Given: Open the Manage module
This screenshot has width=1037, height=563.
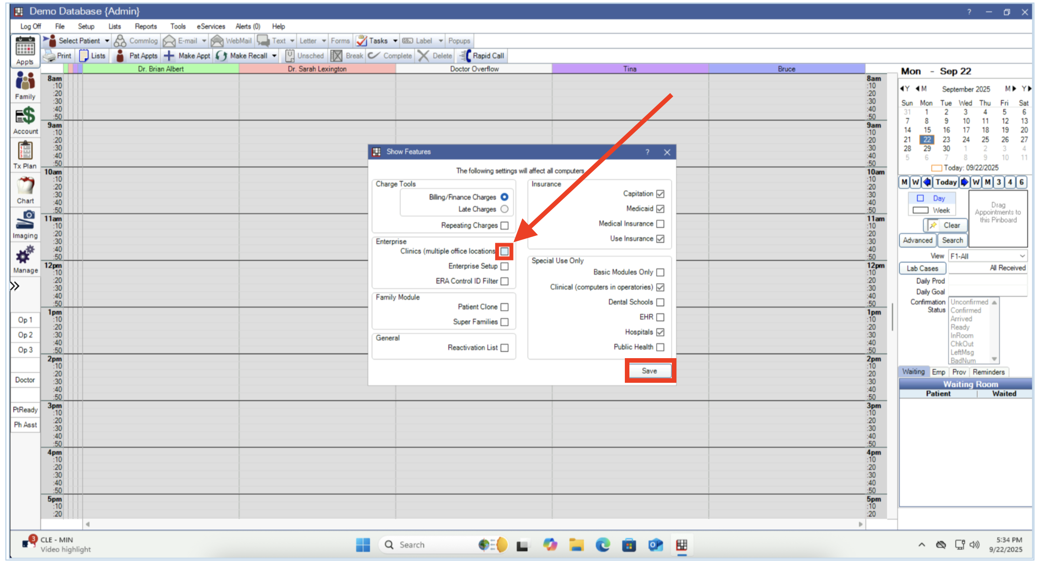Looking at the screenshot, I should point(25,259).
